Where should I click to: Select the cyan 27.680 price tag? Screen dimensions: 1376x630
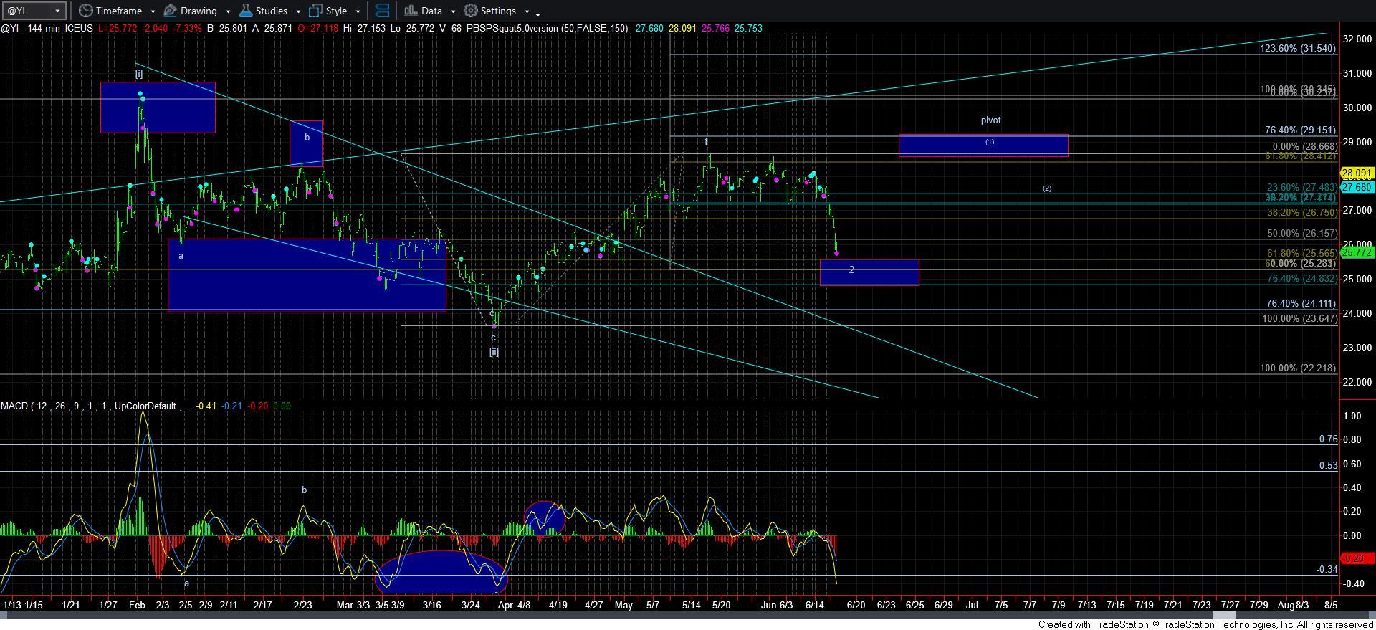pos(1356,187)
